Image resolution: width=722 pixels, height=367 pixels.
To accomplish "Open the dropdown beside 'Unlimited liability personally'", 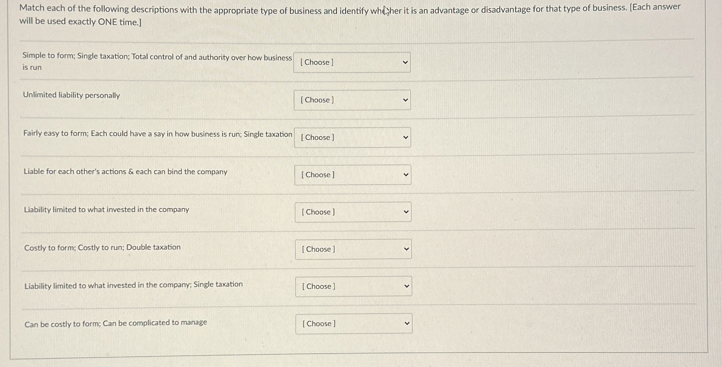I will tap(351, 99).
